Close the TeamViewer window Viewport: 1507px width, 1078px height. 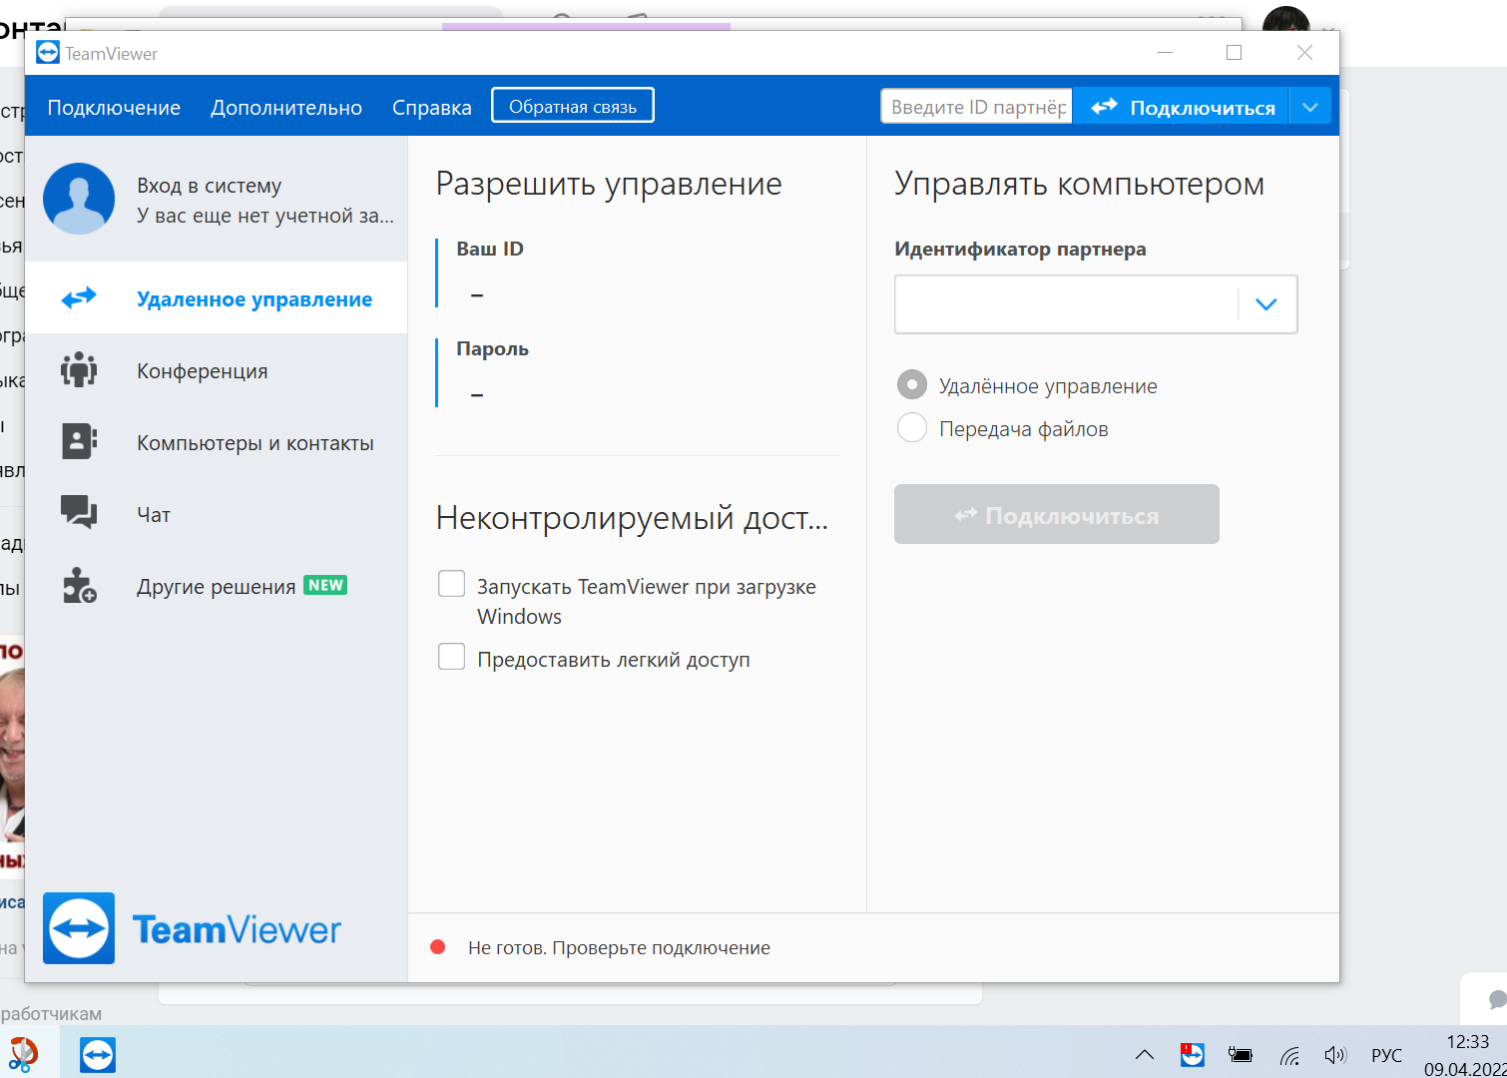[1304, 52]
